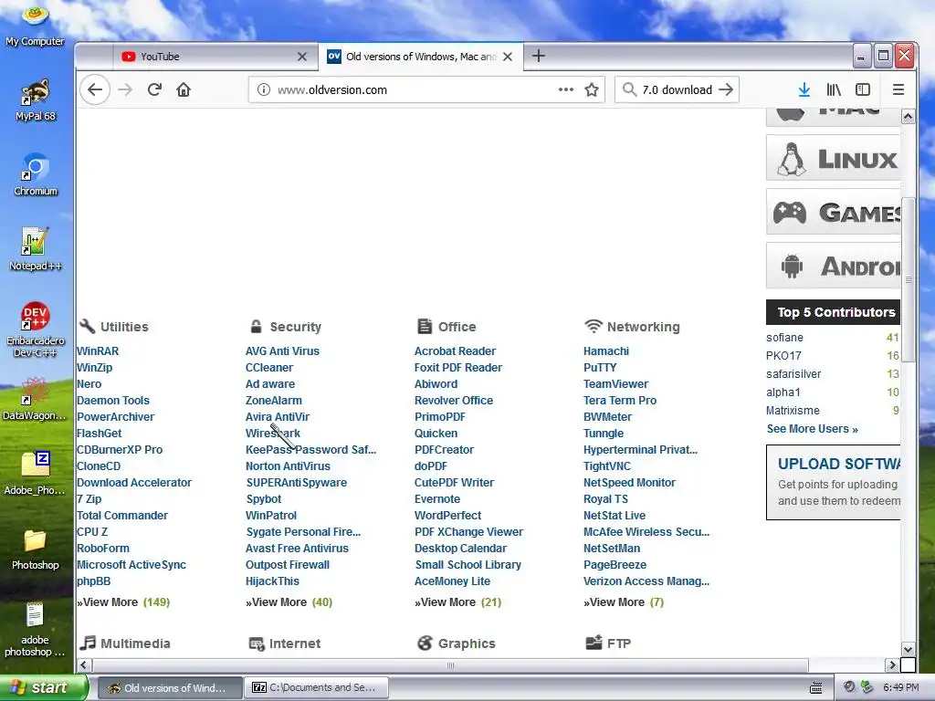Submit search with the arrow in search box

tap(726, 89)
